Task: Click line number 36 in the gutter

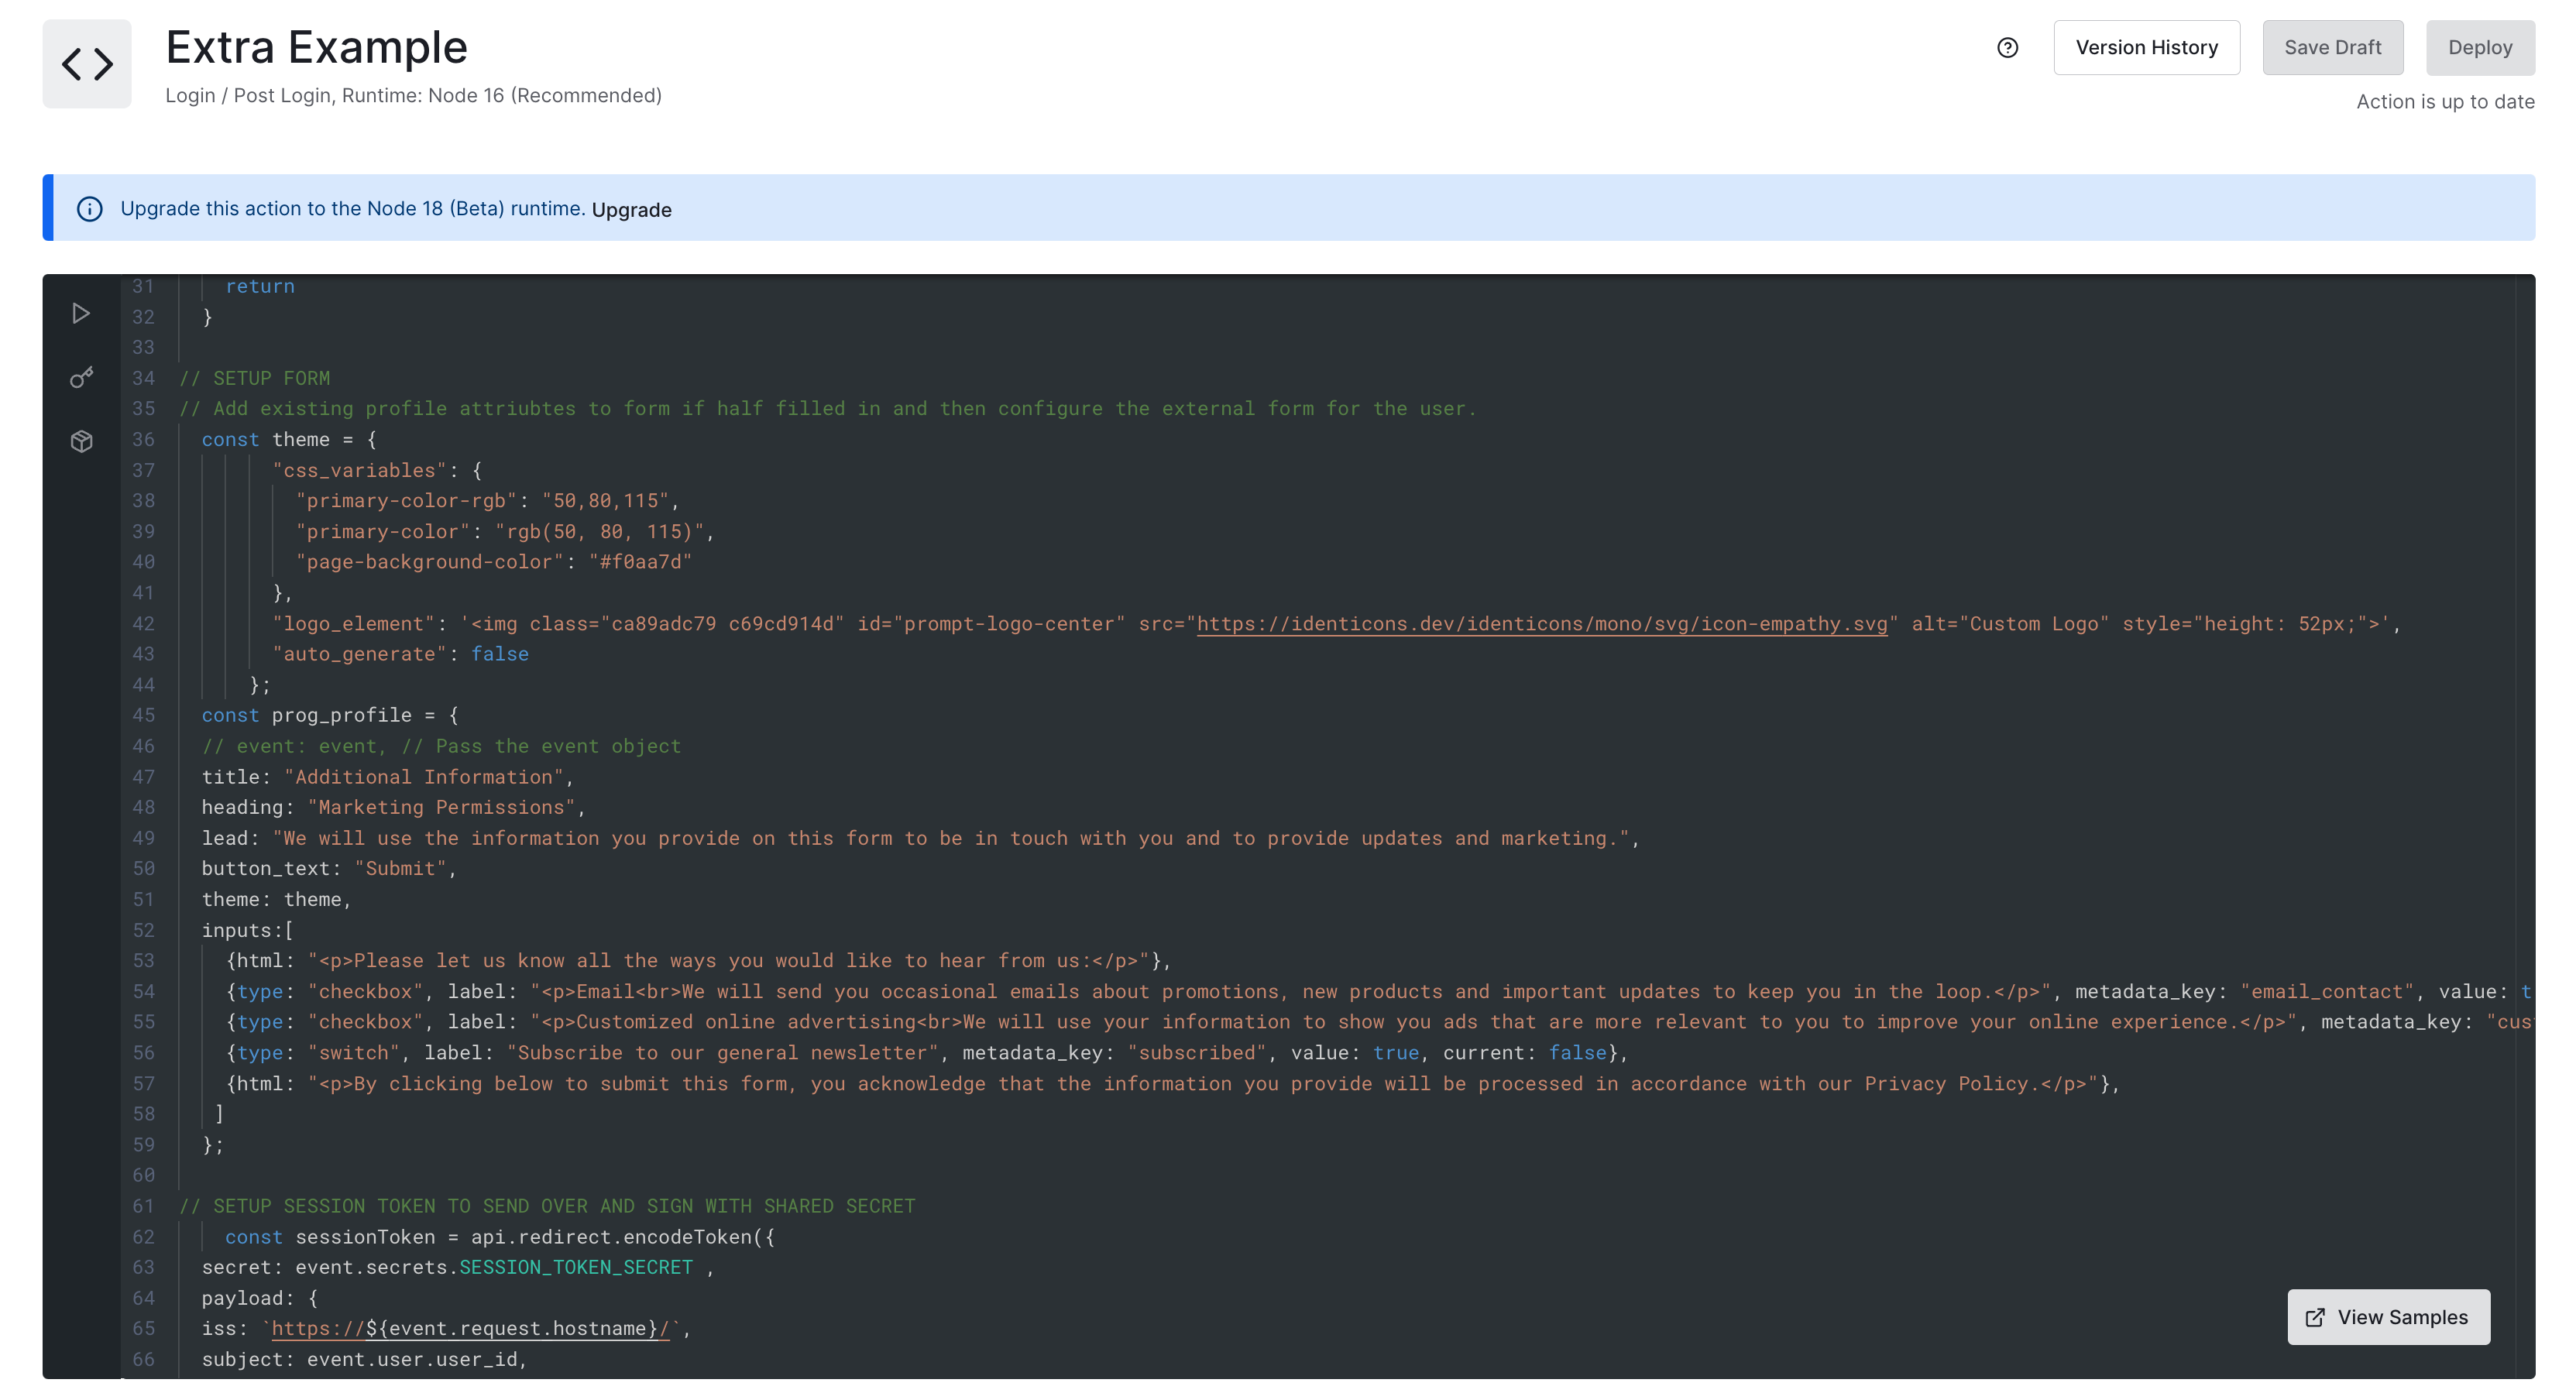Action: [x=144, y=440]
